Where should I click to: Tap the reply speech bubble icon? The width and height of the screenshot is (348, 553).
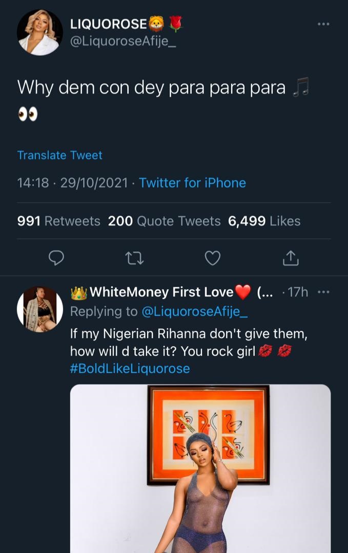(56, 258)
